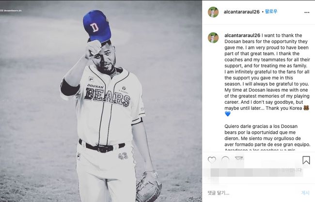Open the profile avatar in the post header
Image resolution: width=315 pixels, height=202 pixels.
click(x=213, y=12)
